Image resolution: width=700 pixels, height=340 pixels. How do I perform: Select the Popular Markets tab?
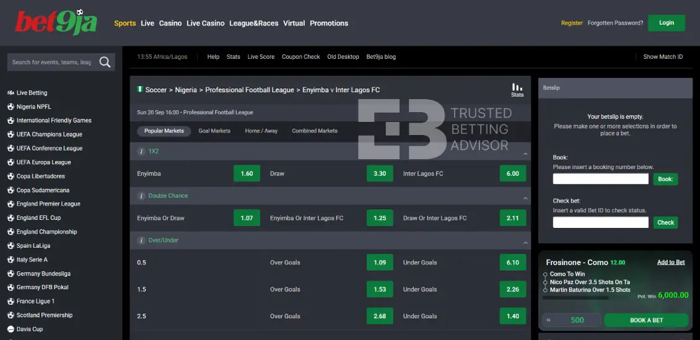(164, 131)
